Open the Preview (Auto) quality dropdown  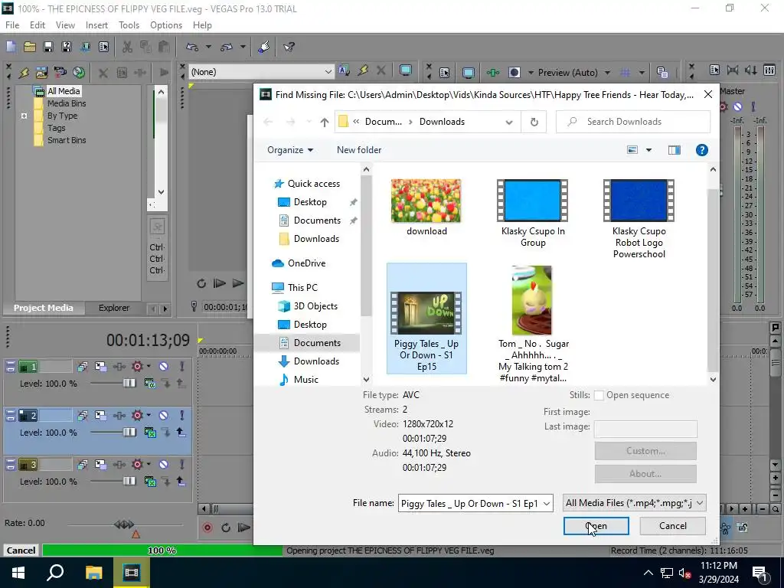[607, 73]
